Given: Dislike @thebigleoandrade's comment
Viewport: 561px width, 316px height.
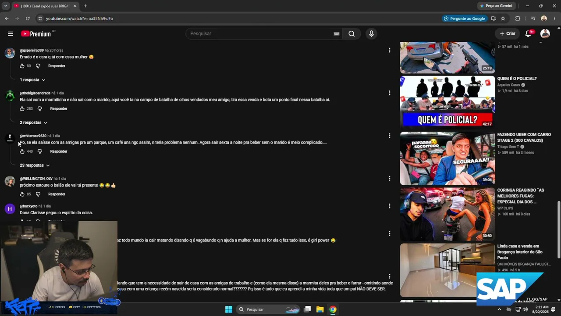Looking at the screenshot, I should [x=40, y=109].
